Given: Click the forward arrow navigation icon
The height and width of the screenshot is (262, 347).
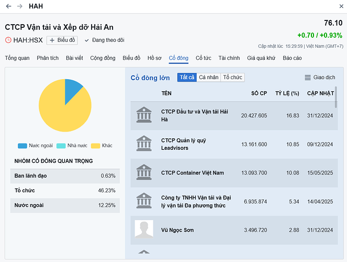Looking at the screenshot, I should point(20,6).
